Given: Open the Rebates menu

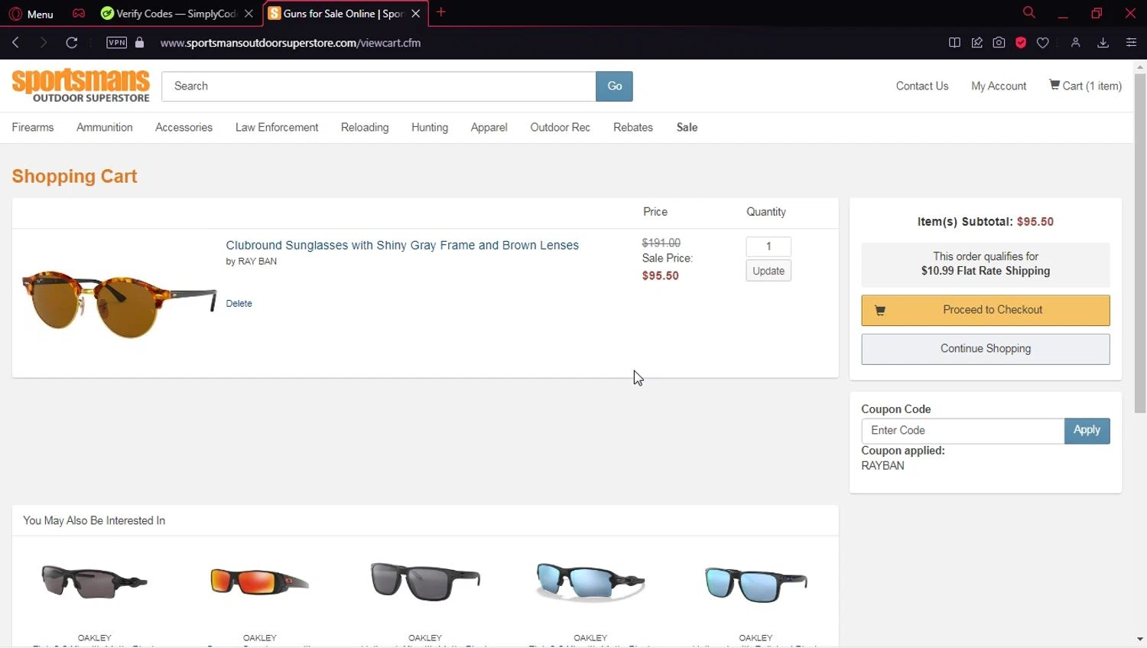Looking at the screenshot, I should point(633,127).
